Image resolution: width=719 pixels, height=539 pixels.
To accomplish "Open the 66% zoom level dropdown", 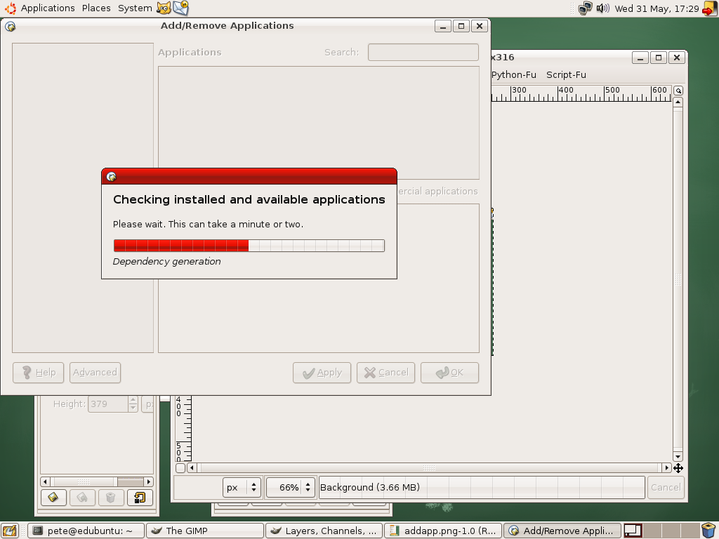I will click(x=289, y=487).
